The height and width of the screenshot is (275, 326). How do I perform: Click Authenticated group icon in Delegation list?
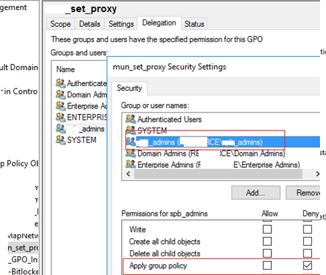[x=61, y=83]
